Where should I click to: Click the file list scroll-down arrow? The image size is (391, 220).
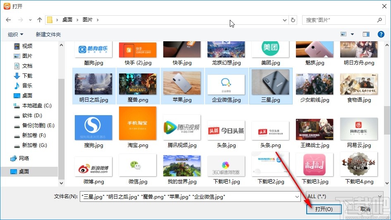point(387,183)
